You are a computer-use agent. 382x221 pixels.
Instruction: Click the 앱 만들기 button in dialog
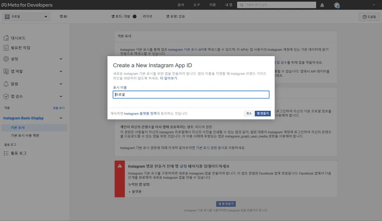[263, 113]
